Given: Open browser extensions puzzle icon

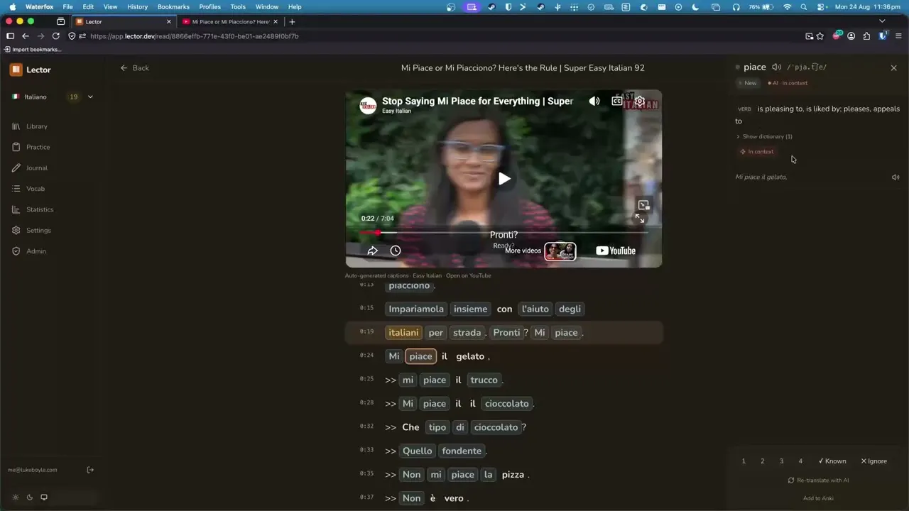Looking at the screenshot, I should (x=866, y=36).
